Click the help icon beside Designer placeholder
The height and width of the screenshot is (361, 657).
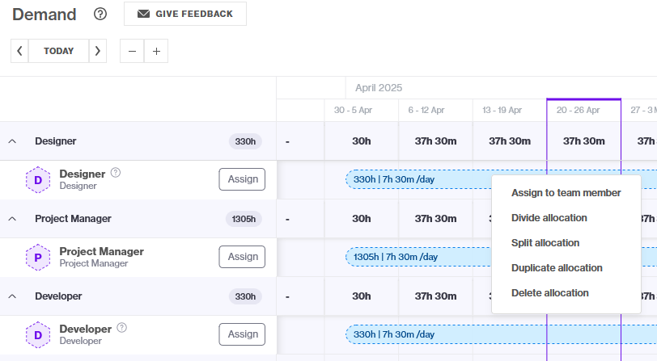(116, 172)
